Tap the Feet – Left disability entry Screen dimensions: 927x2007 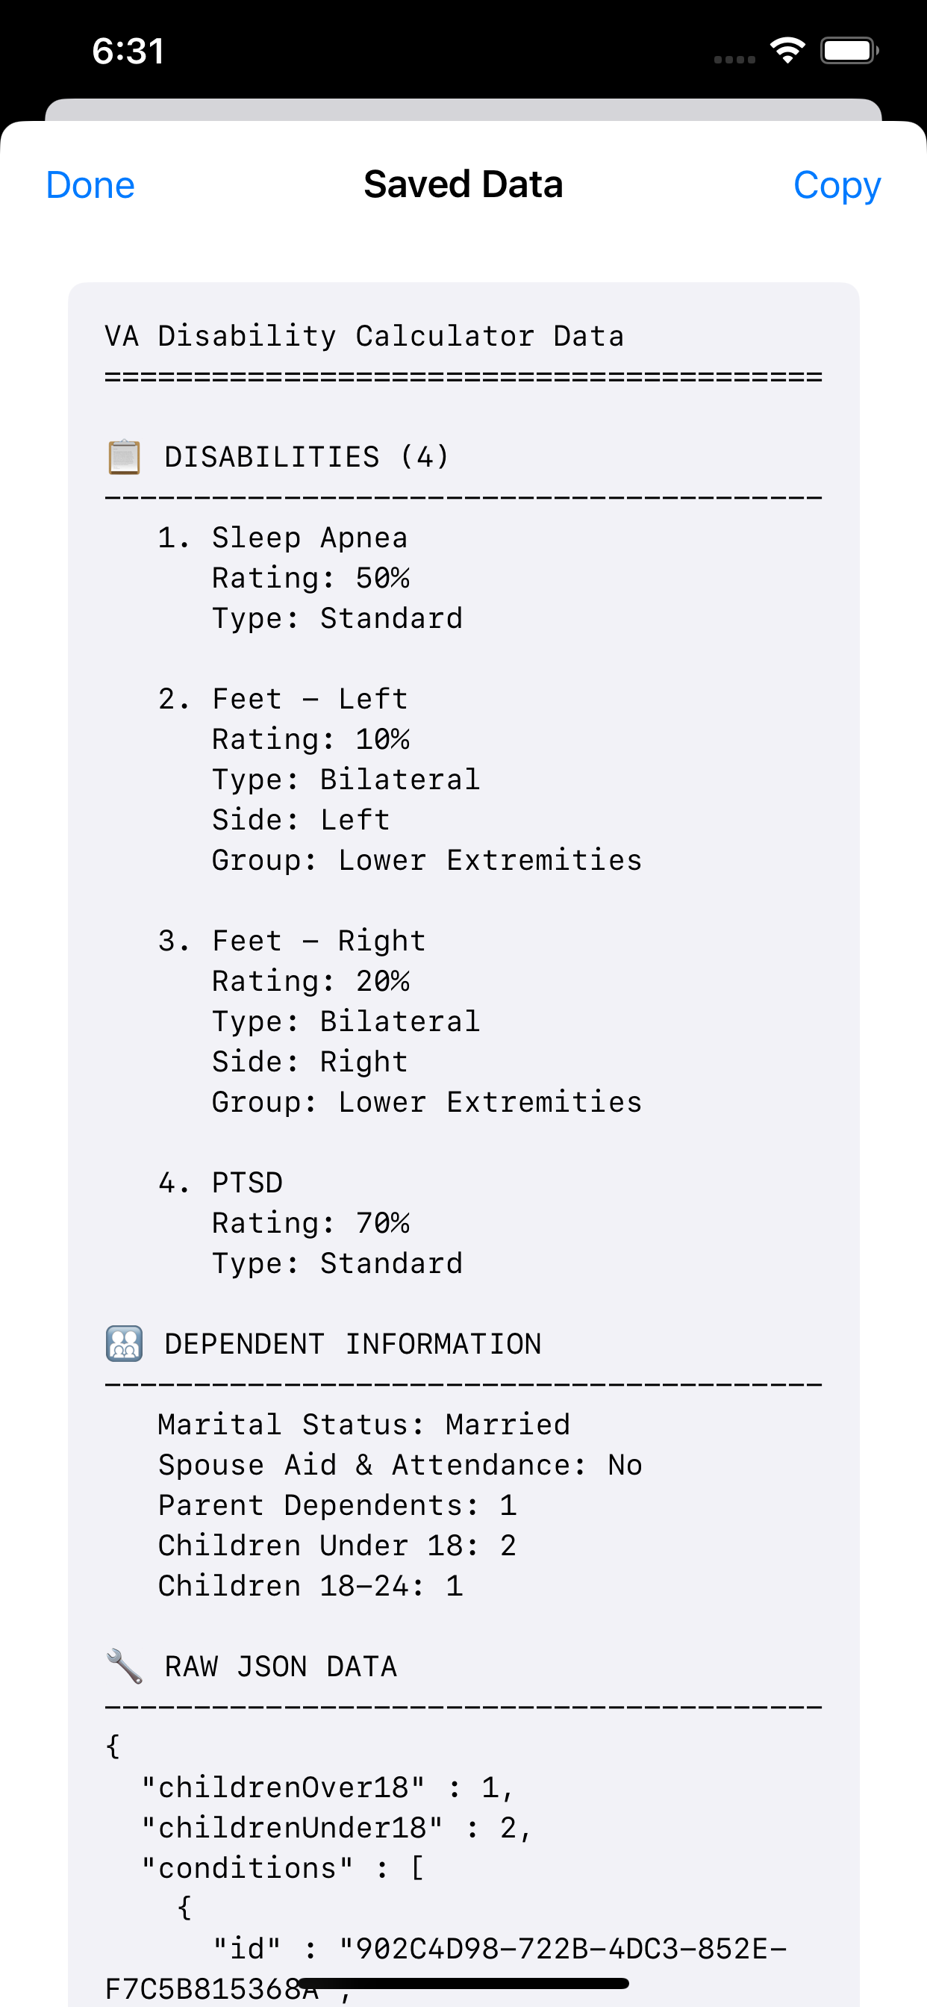pyautogui.click(x=309, y=700)
